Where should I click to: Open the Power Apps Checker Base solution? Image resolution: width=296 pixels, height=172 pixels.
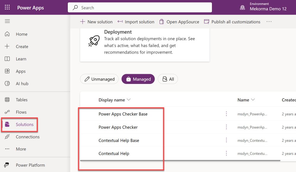tap(123, 114)
